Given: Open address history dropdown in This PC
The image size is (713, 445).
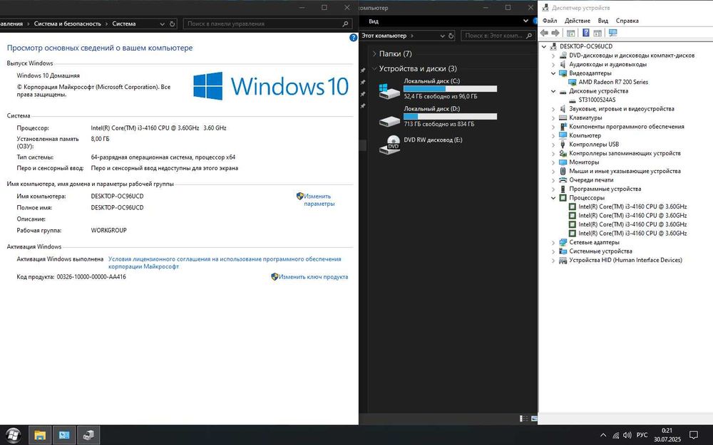Looking at the screenshot, I should [x=443, y=36].
